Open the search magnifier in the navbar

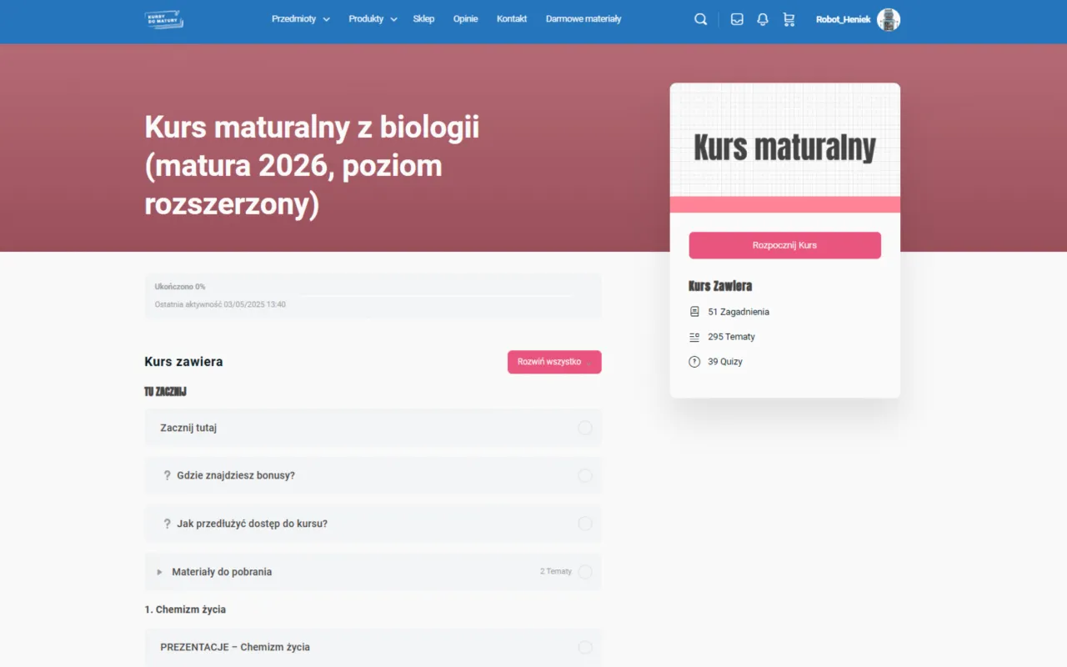pyautogui.click(x=700, y=18)
